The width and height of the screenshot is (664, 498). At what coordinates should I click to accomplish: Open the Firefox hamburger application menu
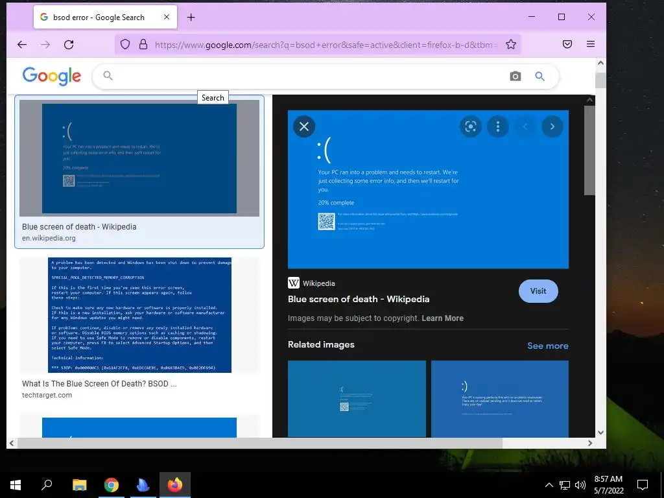[591, 44]
